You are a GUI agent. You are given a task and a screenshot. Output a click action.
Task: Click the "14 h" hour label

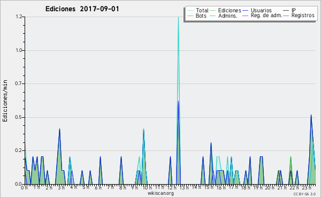click(196, 187)
